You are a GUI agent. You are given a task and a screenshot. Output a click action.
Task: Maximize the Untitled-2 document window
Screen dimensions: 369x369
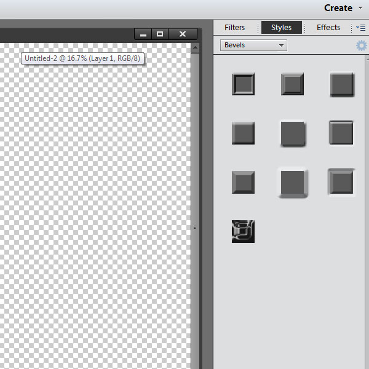pos(160,34)
